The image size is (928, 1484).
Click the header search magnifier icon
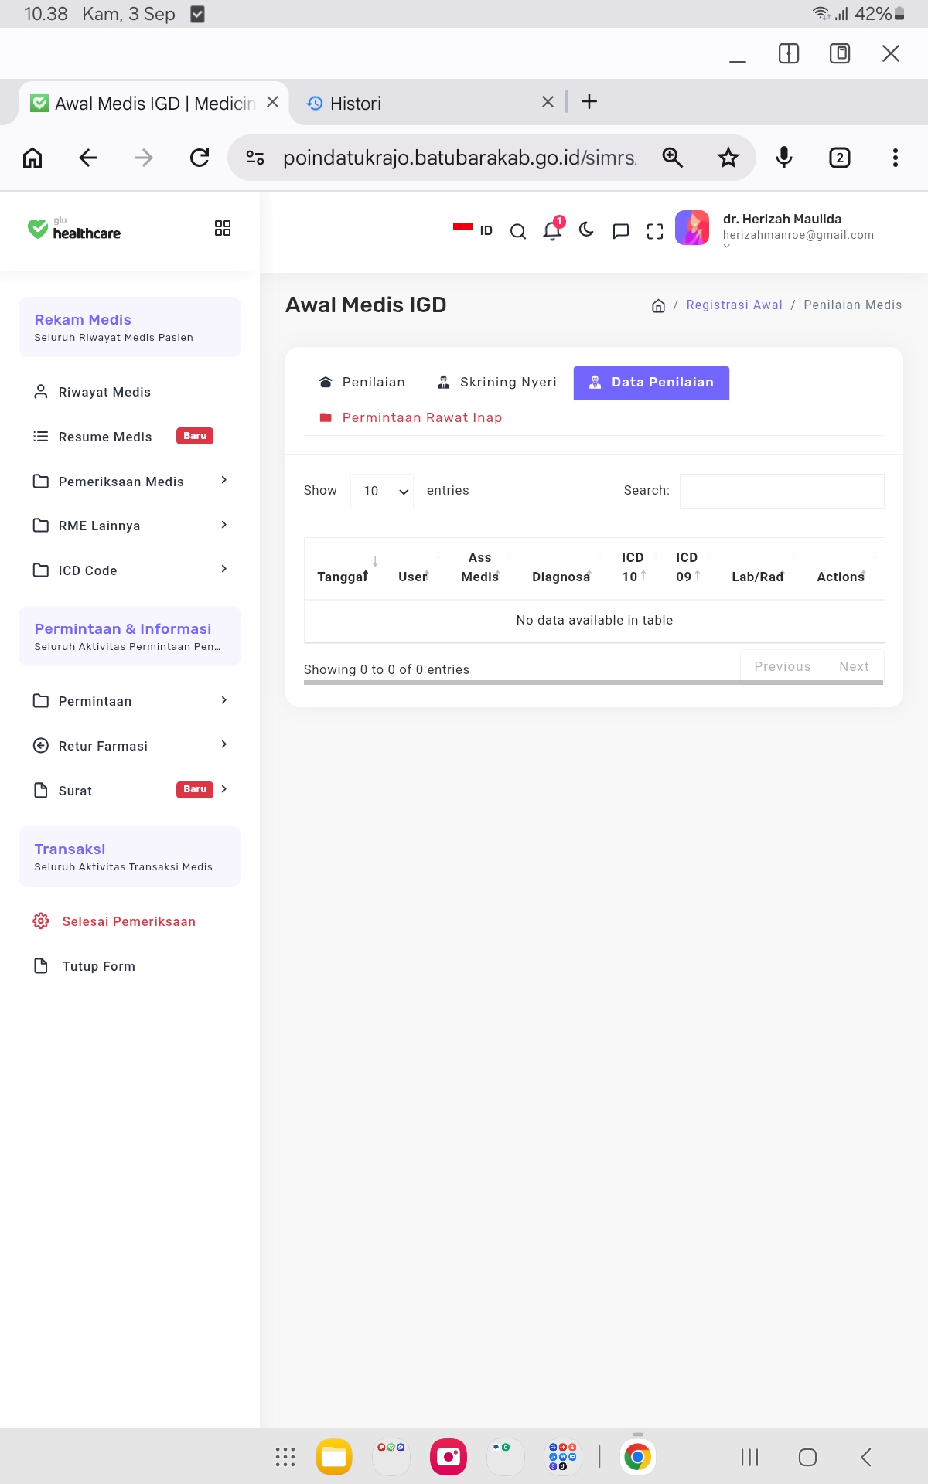tap(518, 231)
